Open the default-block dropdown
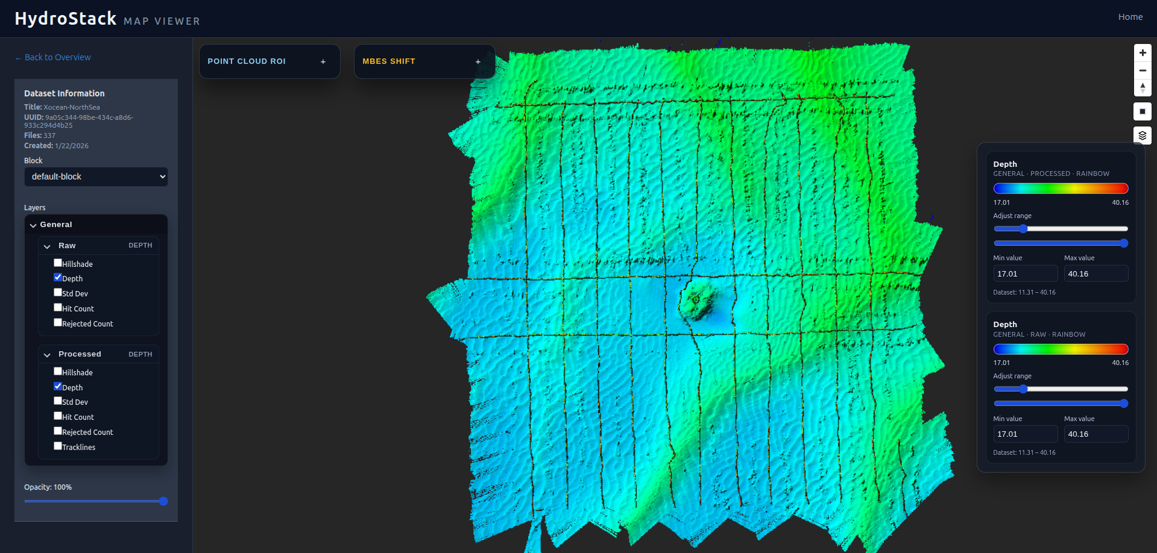 [96, 177]
